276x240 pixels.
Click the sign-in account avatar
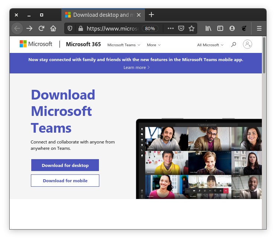(247, 44)
